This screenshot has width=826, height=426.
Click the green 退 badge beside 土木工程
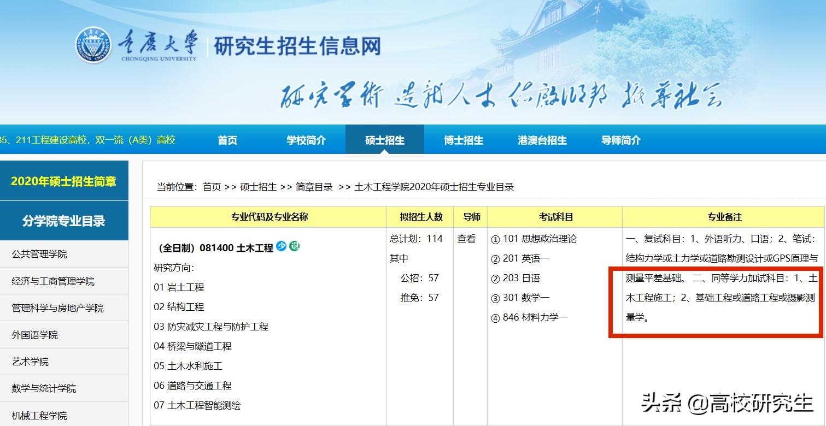coord(295,246)
